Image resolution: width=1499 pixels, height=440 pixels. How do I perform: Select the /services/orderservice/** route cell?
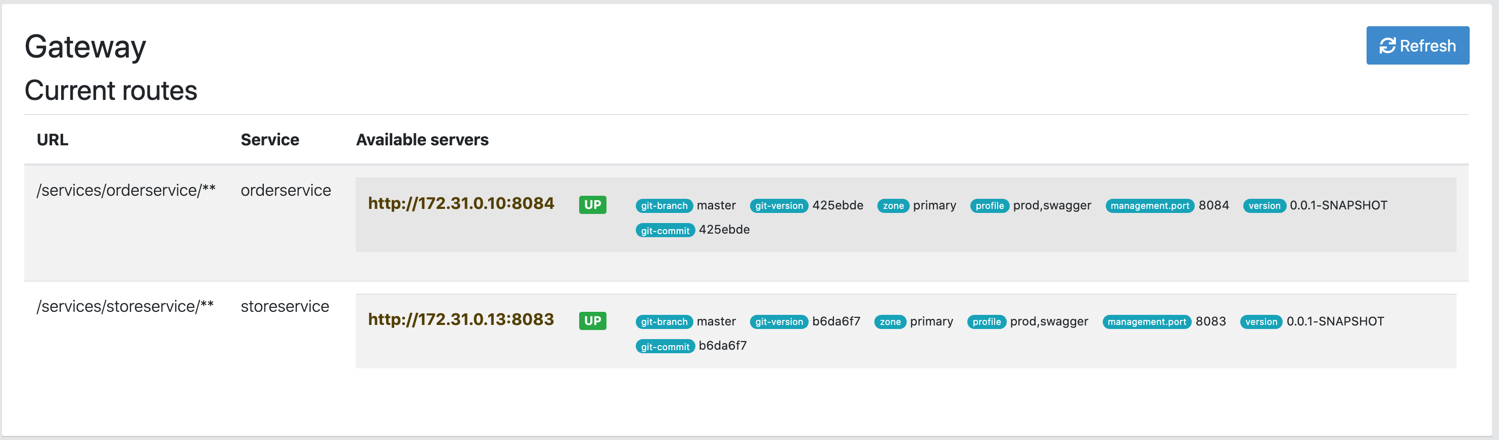126,190
